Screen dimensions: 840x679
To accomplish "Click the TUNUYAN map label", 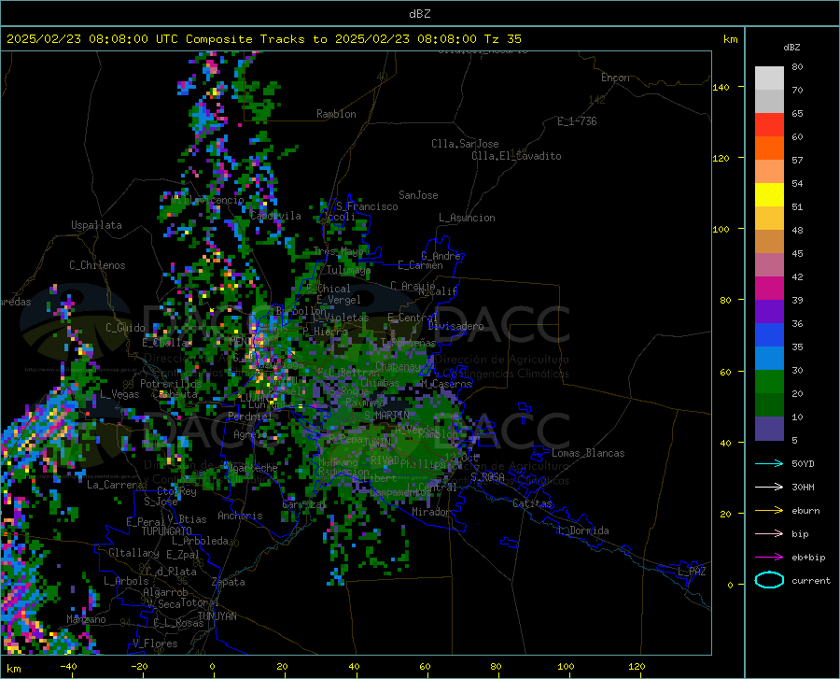I will 217,615.
